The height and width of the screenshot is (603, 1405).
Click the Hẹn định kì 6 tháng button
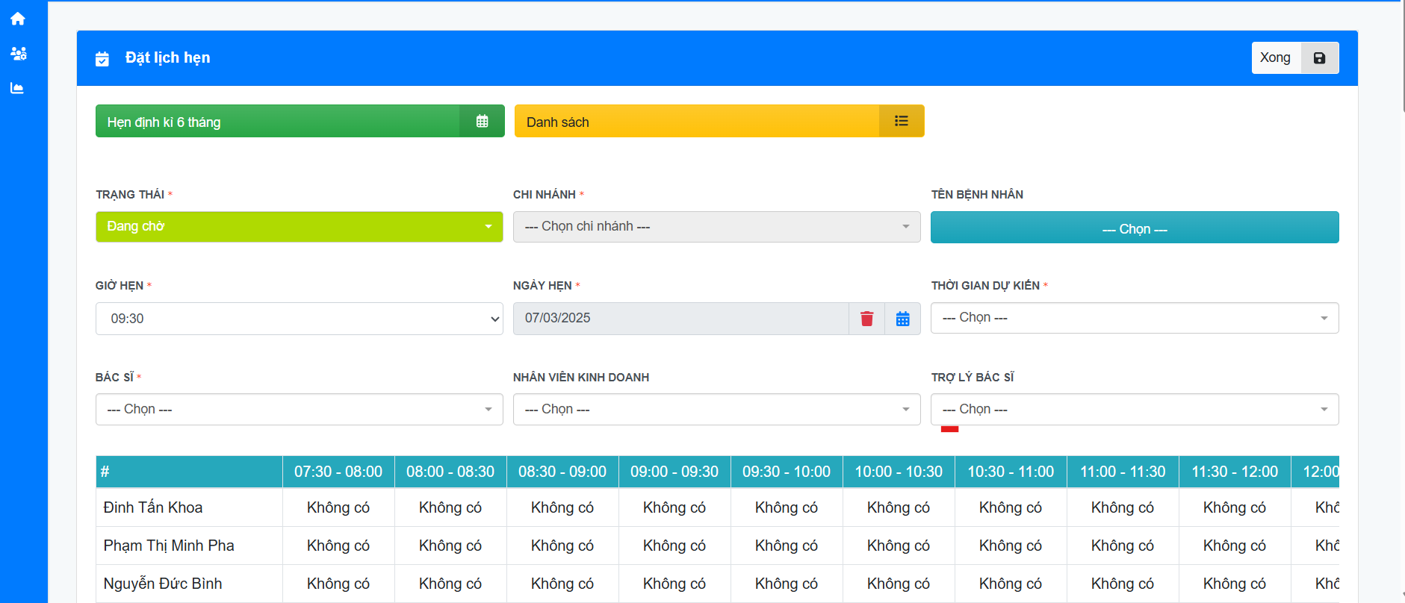tap(277, 121)
